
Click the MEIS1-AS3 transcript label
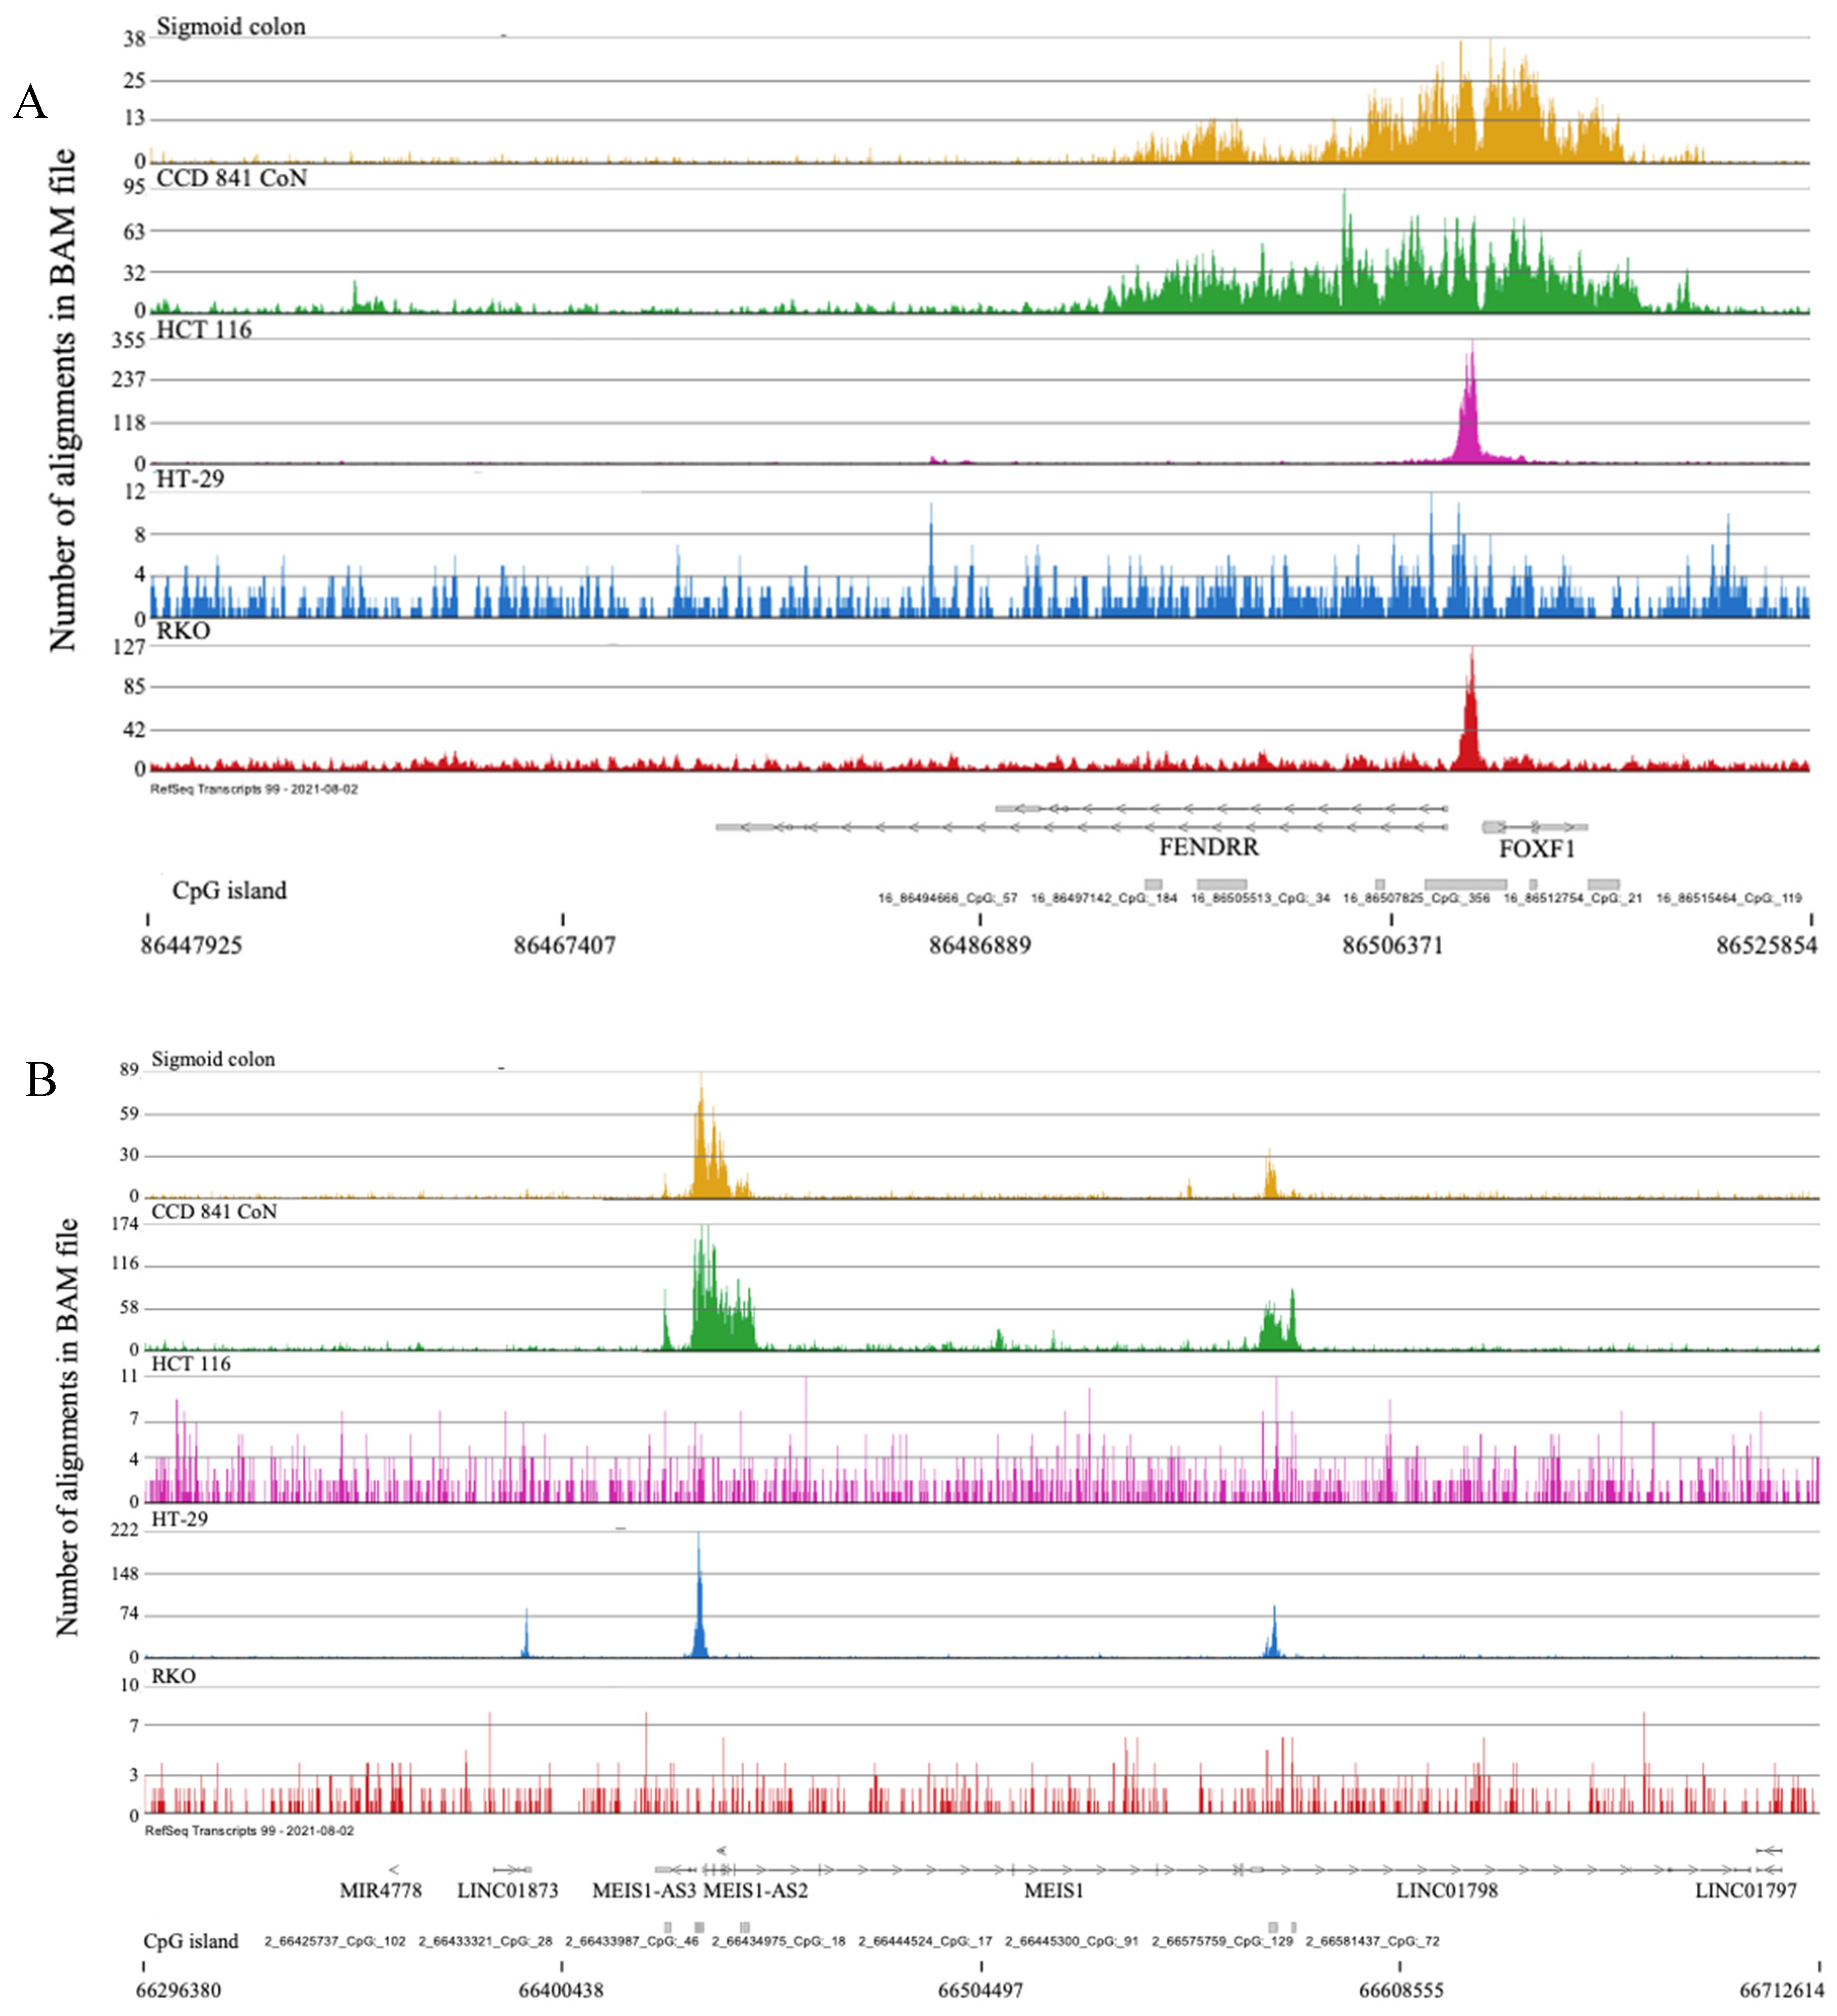644,1890
